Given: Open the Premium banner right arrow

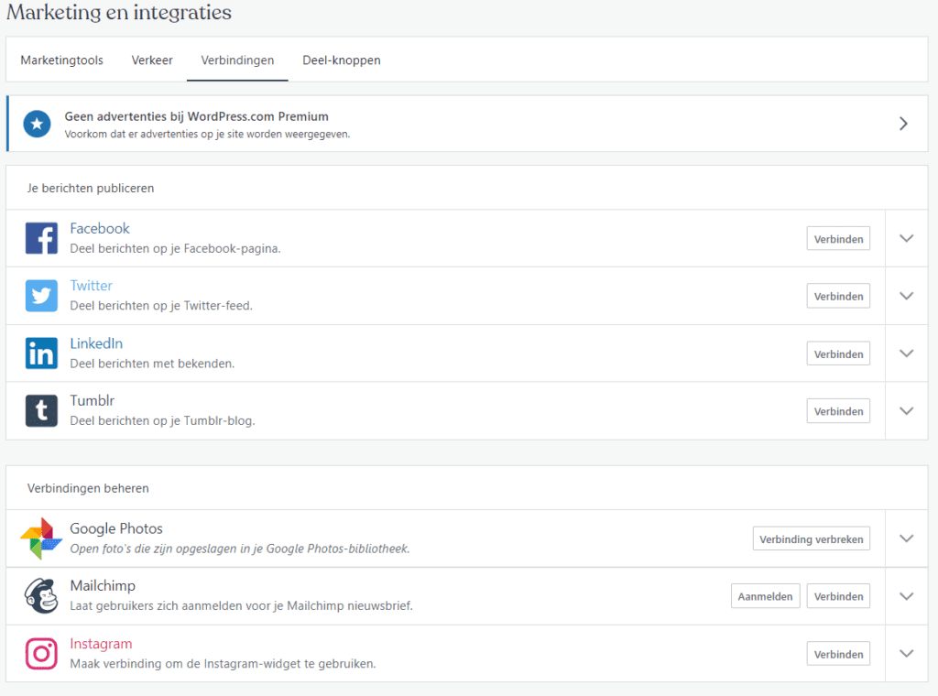Looking at the screenshot, I should coord(903,124).
